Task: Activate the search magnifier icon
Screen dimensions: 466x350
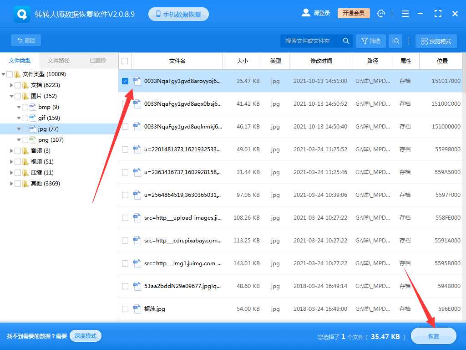Action: coord(346,41)
